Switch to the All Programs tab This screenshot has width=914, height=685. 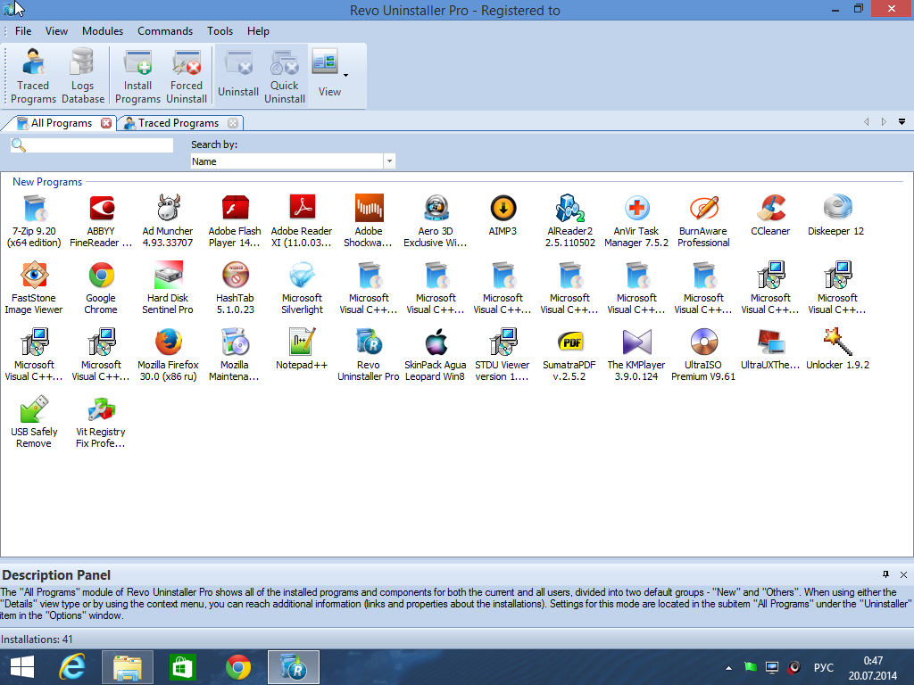click(62, 123)
